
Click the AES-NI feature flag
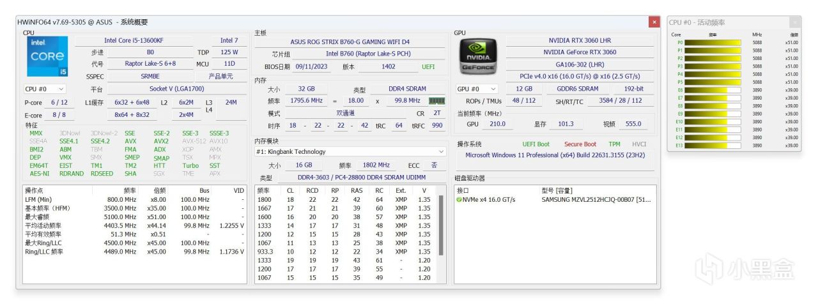tap(40, 174)
